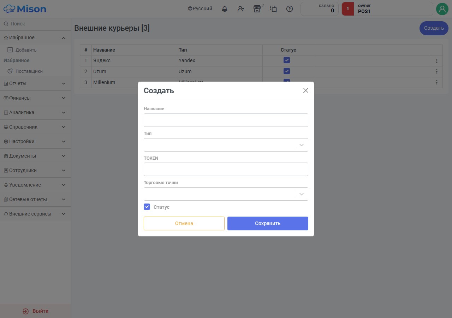Open the notifications bell

225,9
